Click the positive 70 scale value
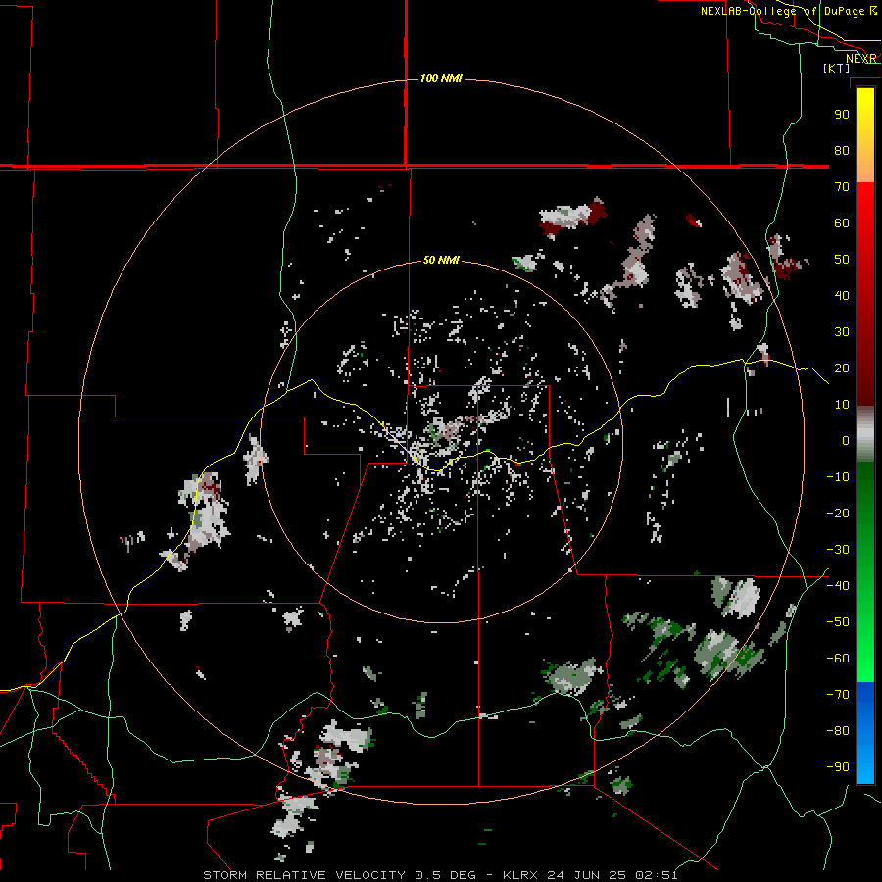This screenshot has width=882, height=882. (842, 187)
